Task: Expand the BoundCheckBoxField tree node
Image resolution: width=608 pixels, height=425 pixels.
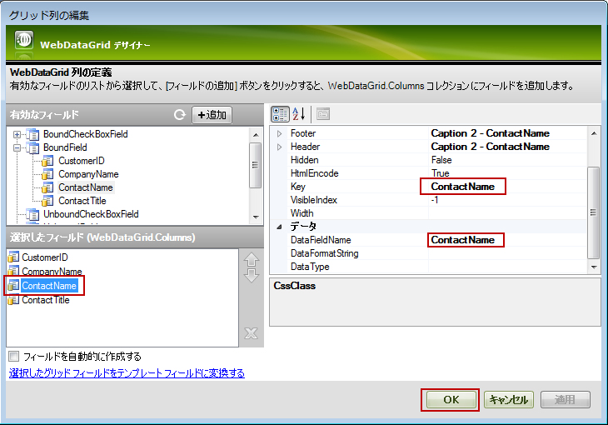Action: click(17, 134)
